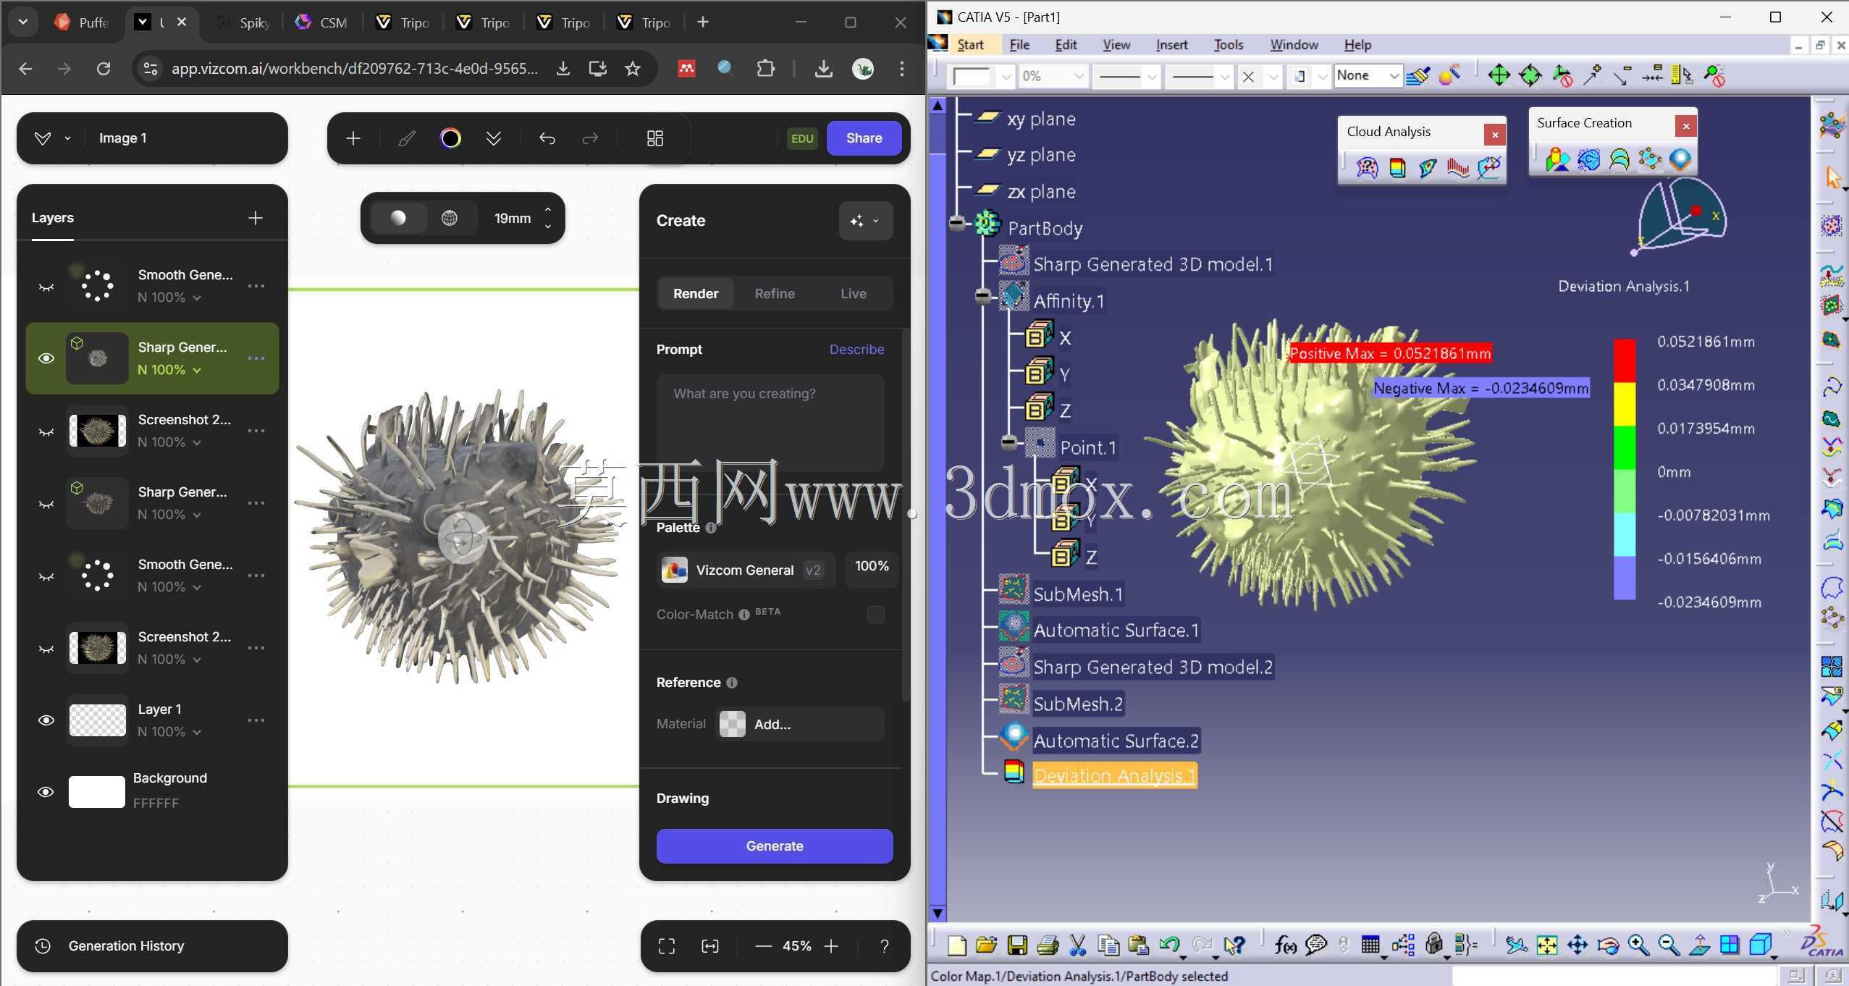Select Automatic Surface.2 in the tree
The width and height of the screenshot is (1849, 986).
point(1116,741)
